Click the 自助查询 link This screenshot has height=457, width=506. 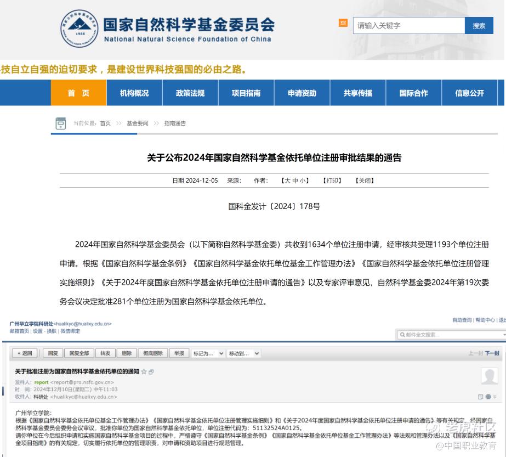462,320
